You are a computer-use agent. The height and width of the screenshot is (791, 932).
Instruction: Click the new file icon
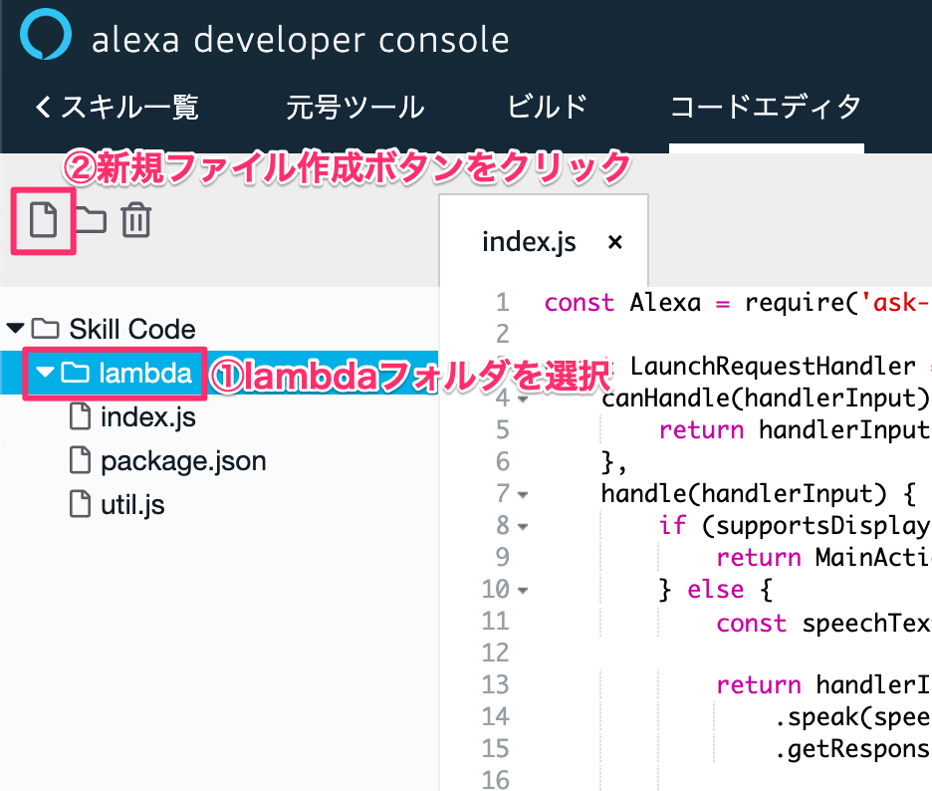44,220
